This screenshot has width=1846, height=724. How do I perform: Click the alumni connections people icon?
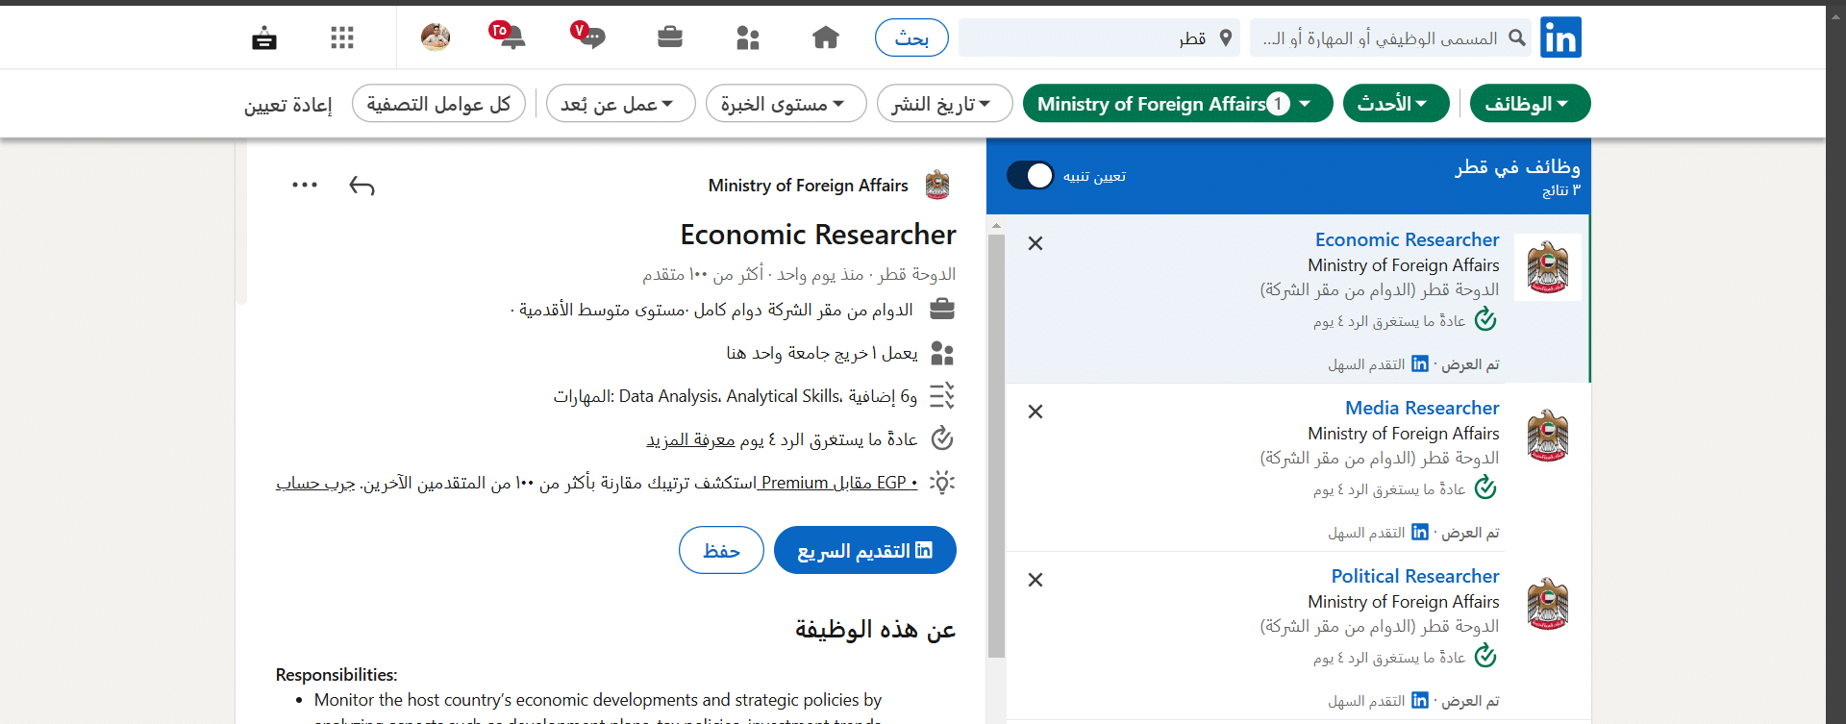942,354
